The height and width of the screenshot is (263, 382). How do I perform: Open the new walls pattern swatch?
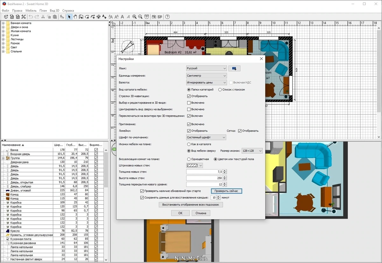pos(195,165)
